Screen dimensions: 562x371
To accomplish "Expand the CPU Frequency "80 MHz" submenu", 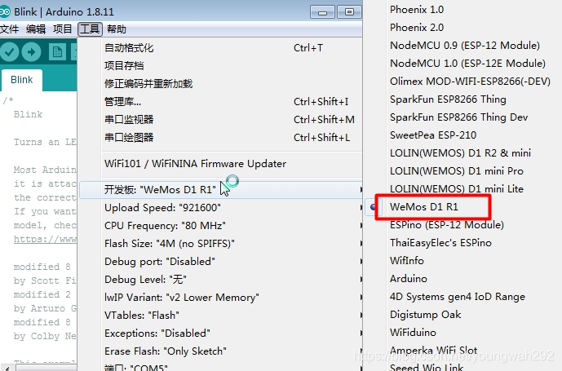I will point(220,226).
